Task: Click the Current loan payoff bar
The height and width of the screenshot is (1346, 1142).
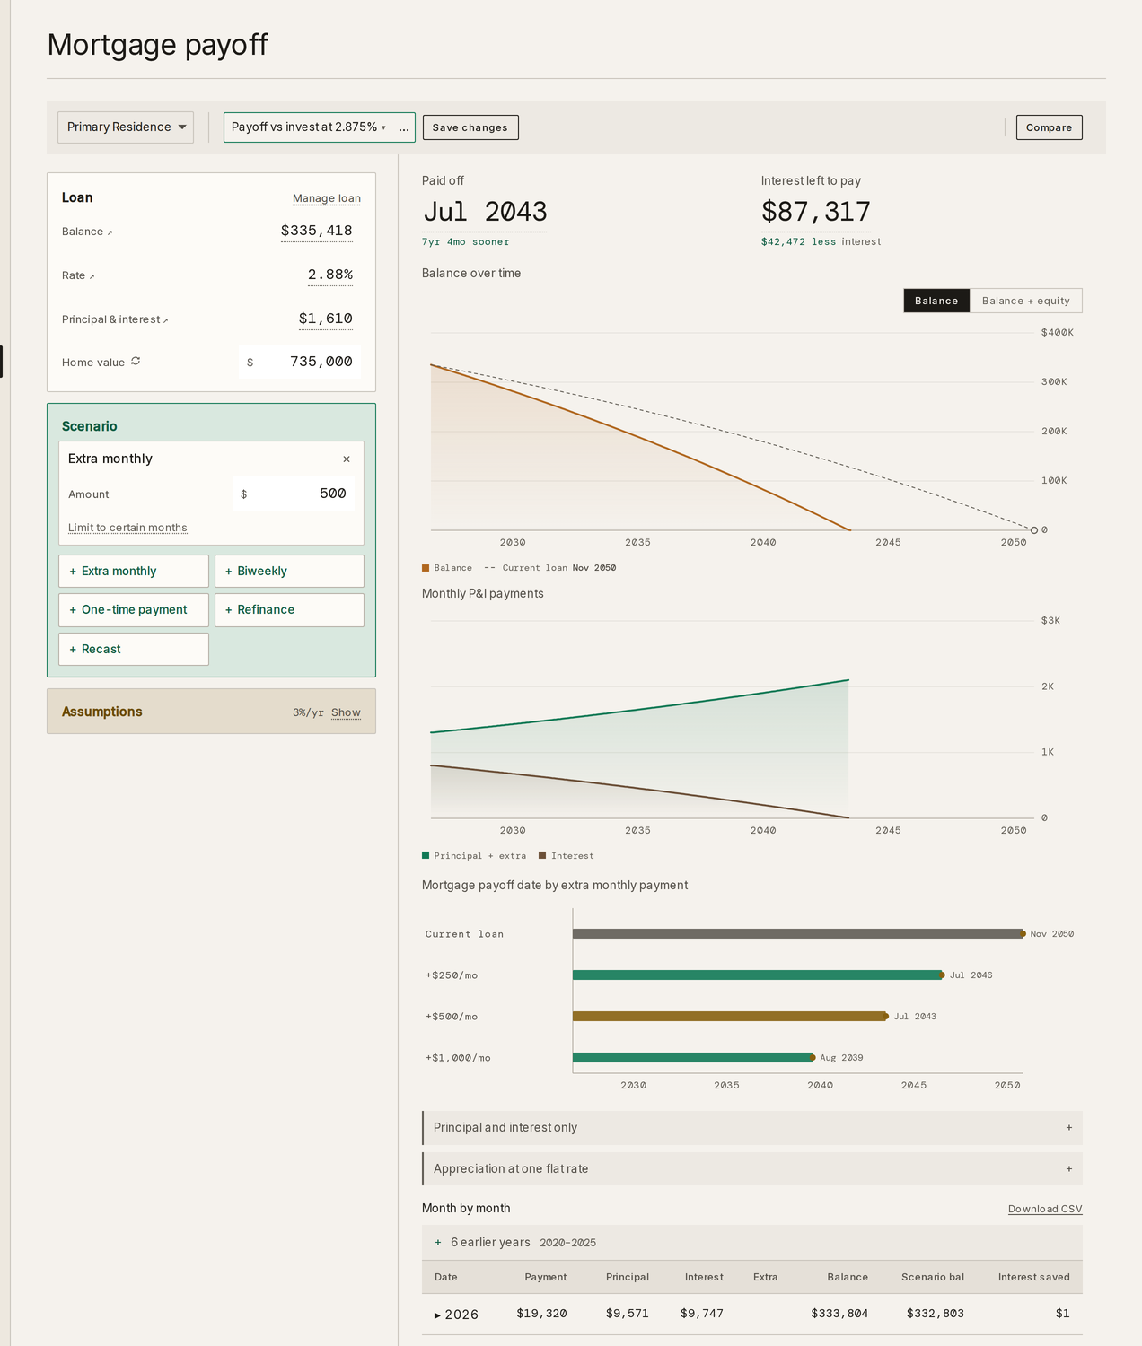Action: [x=798, y=934]
